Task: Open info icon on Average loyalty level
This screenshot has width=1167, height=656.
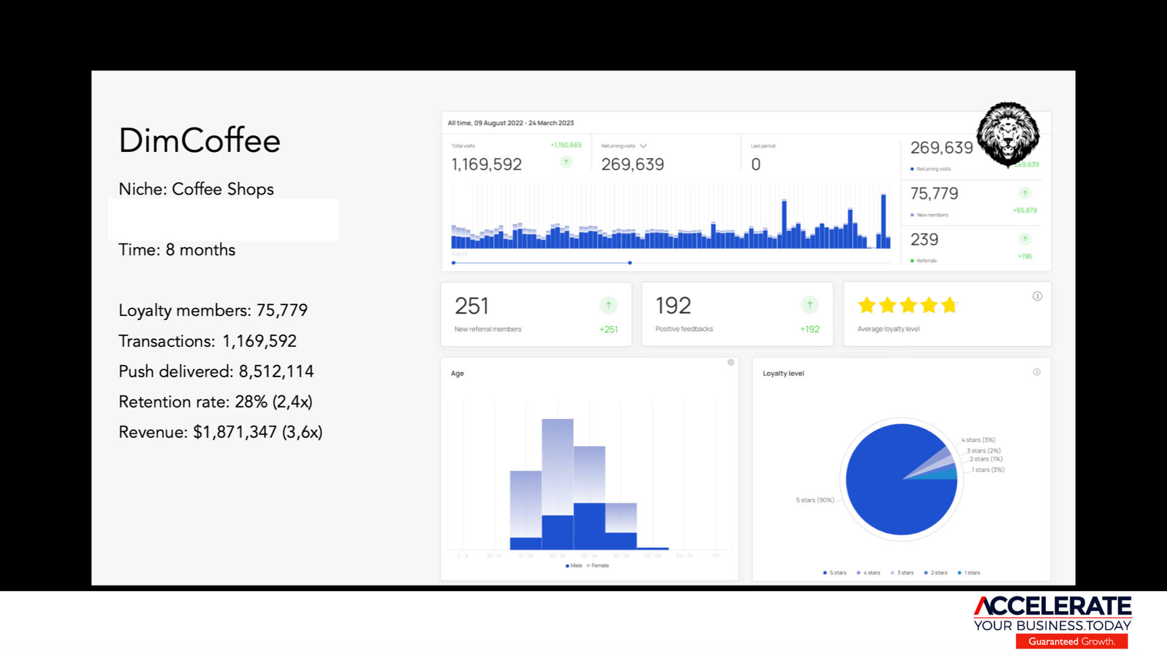Action: 1037,296
